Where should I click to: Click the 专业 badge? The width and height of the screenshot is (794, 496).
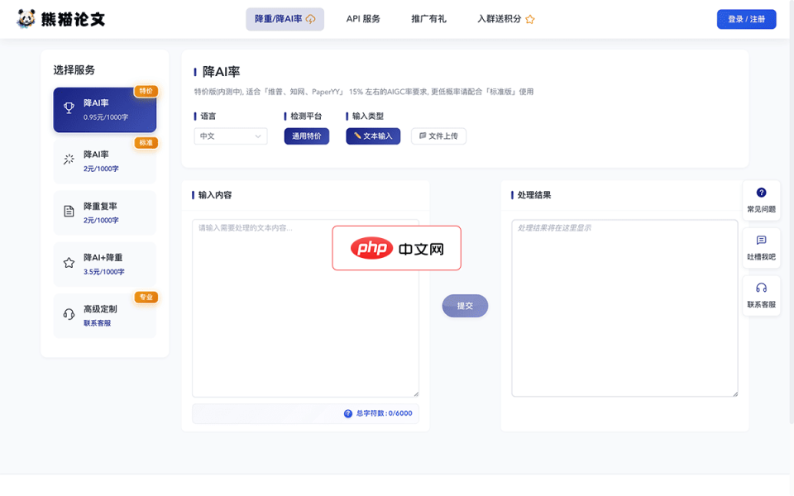146,297
